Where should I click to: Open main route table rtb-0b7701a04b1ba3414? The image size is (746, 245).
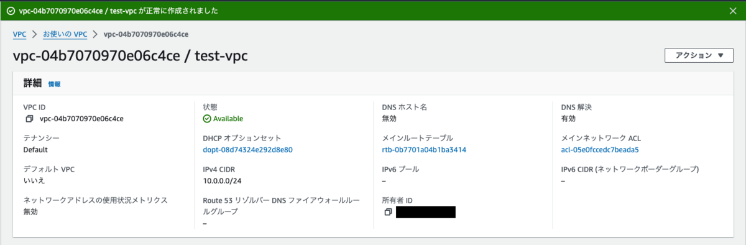(424, 150)
